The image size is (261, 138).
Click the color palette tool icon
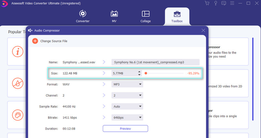tap(18, 115)
